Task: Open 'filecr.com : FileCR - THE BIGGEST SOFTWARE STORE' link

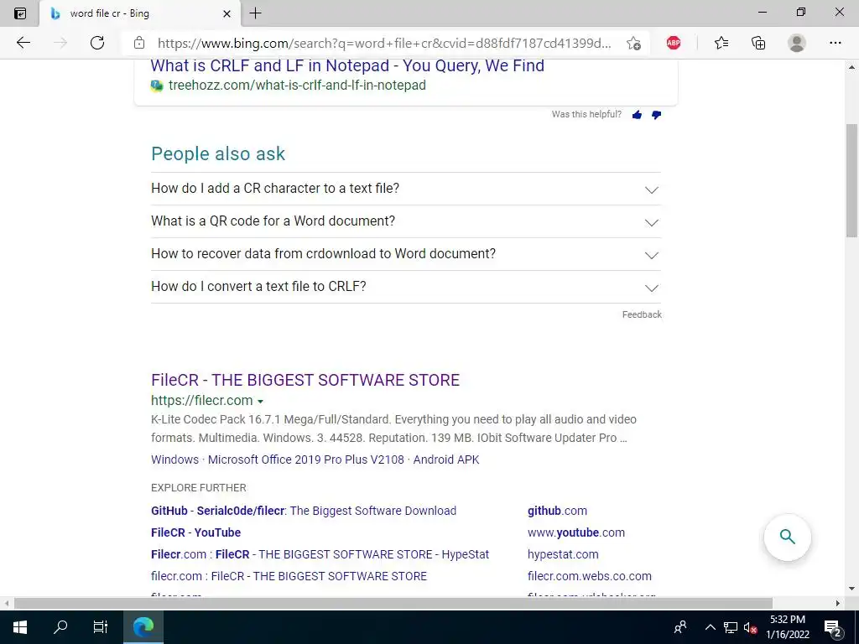Action: tap(289, 577)
